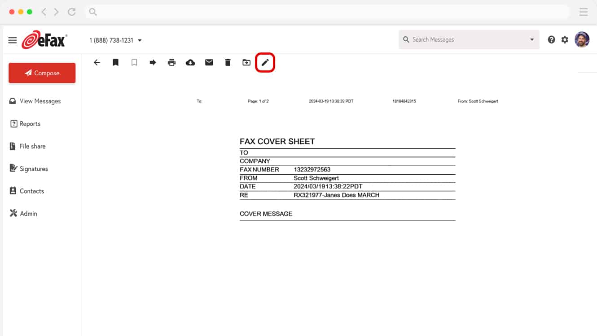
Task: Email the fax document
Action: pos(209,62)
